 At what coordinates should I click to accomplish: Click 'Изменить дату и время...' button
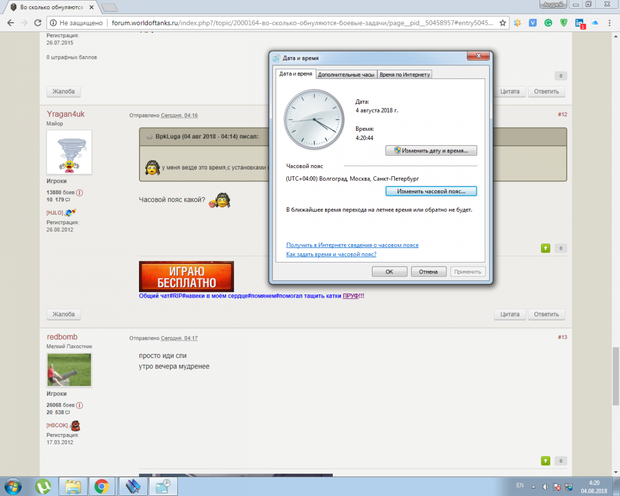[431, 150]
